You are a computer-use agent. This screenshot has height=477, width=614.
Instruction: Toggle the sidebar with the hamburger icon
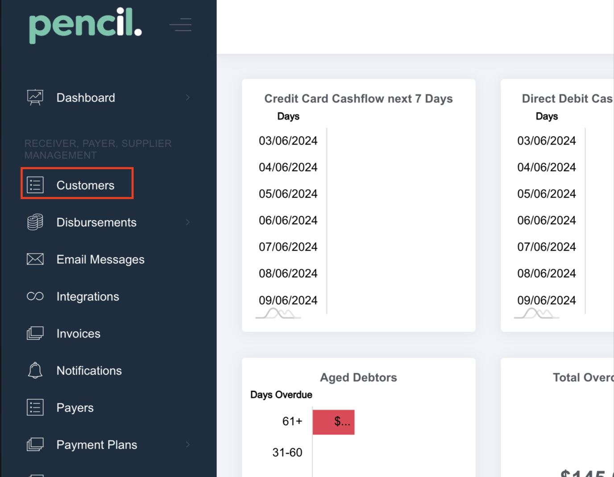click(x=181, y=25)
